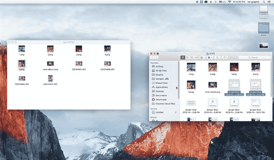
Task: Open Notification Center from the menu bar
Action: pos(269,2)
